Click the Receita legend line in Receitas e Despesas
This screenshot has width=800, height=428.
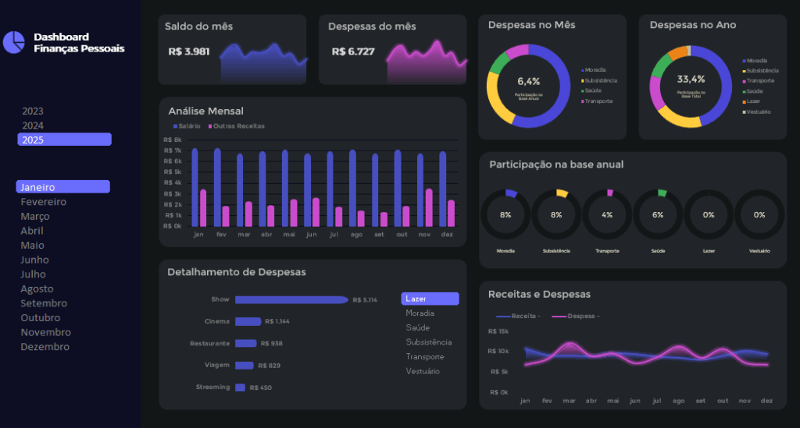pos(503,316)
